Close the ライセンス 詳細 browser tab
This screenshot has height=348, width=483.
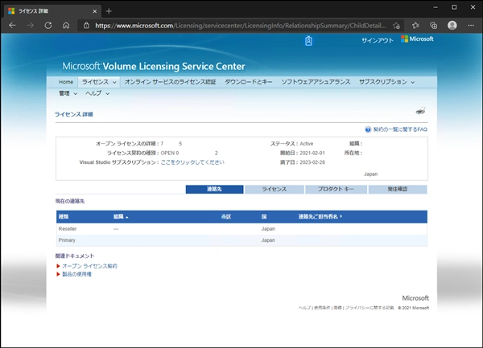95,11
